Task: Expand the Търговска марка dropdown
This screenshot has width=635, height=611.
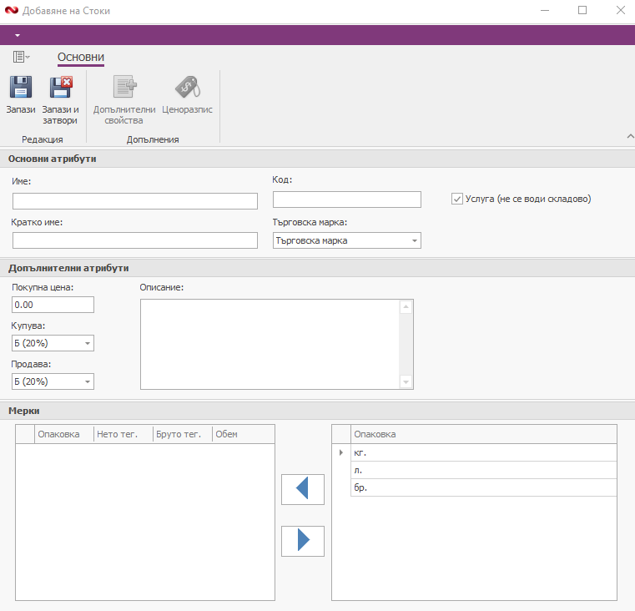Action: point(414,241)
